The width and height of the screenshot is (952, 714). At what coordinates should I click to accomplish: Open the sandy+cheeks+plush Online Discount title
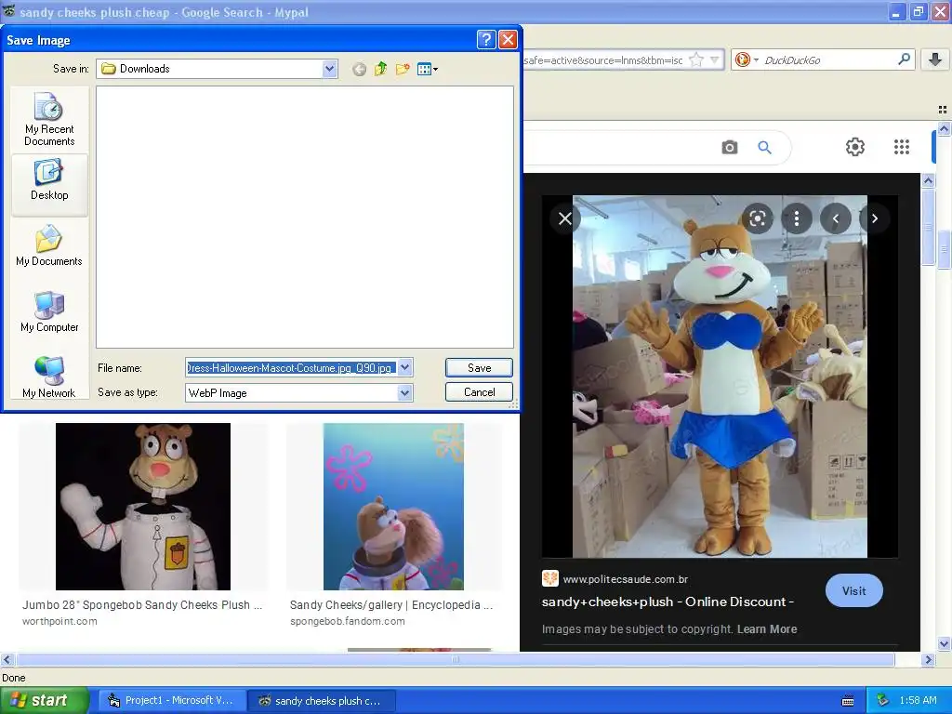point(668,602)
